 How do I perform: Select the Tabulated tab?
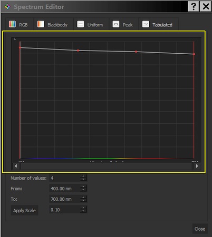pos(159,24)
